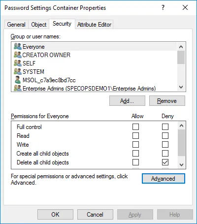Click the group list scroll-up arrow
The image size is (197, 224).
[181, 47]
